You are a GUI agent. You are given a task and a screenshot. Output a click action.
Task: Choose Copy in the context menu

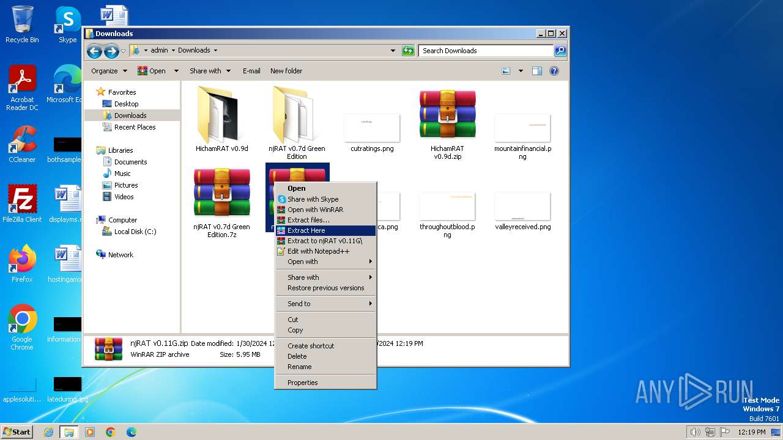pos(325,330)
